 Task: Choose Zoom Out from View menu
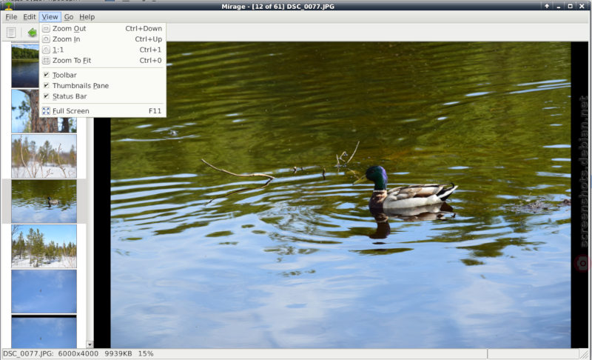coord(102,29)
